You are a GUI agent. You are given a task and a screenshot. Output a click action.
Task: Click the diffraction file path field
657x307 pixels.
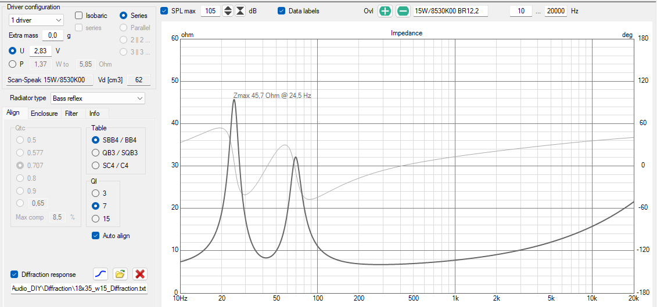(x=79, y=288)
